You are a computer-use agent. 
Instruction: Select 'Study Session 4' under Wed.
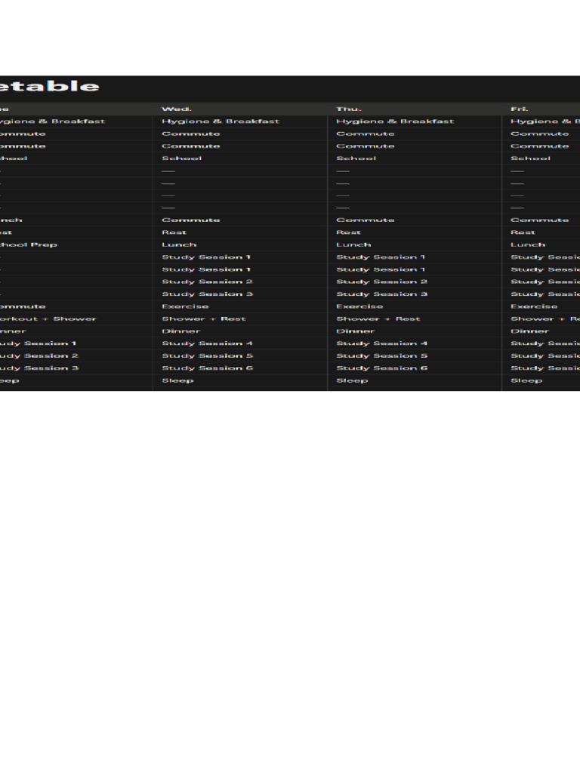207,343
